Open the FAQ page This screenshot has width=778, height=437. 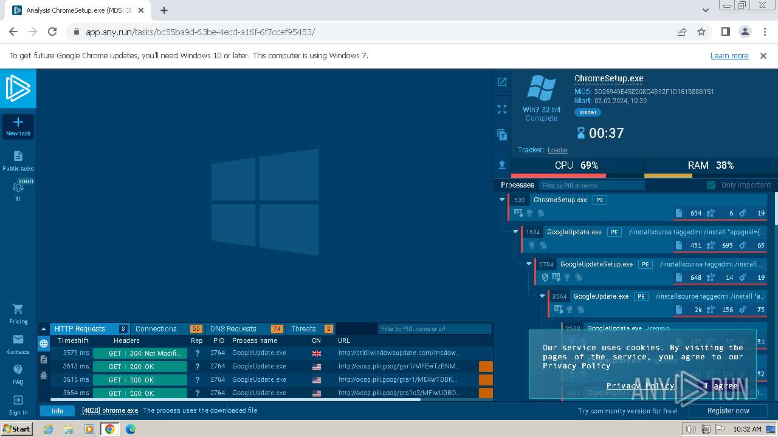(x=18, y=374)
